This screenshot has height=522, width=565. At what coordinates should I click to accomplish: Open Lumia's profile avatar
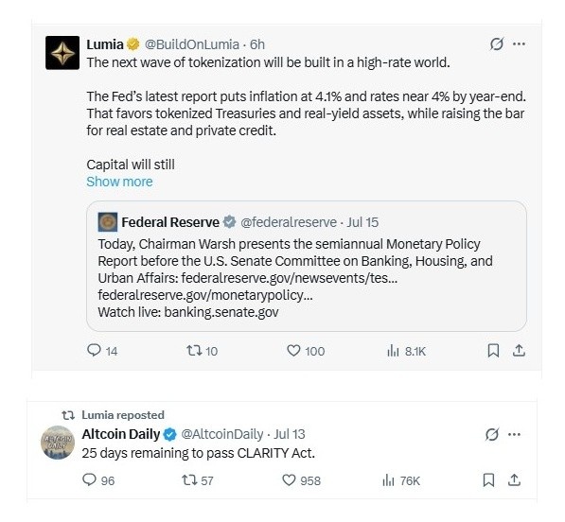click(62, 53)
